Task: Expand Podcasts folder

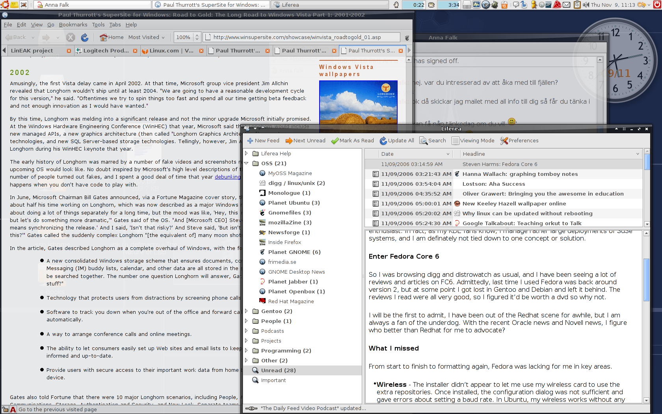Action: tap(246, 331)
